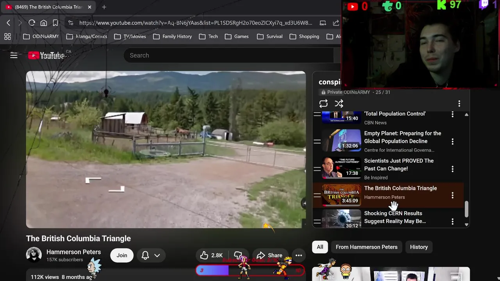This screenshot has height=281, width=500.
Task: Open options for Empty Planet video
Action: (453, 141)
